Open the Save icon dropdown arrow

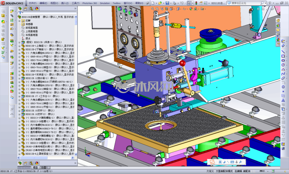(171, 3)
